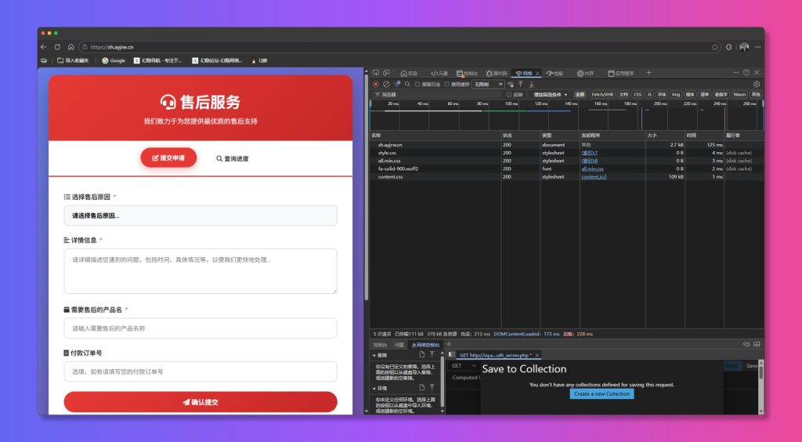
Task: Click the red record network log icon
Action: 376,84
